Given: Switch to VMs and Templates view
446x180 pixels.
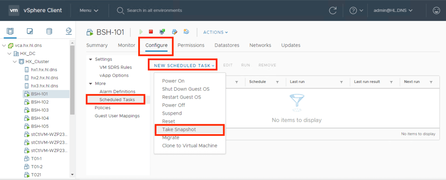Looking at the screenshot, I should (x=30, y=31).
